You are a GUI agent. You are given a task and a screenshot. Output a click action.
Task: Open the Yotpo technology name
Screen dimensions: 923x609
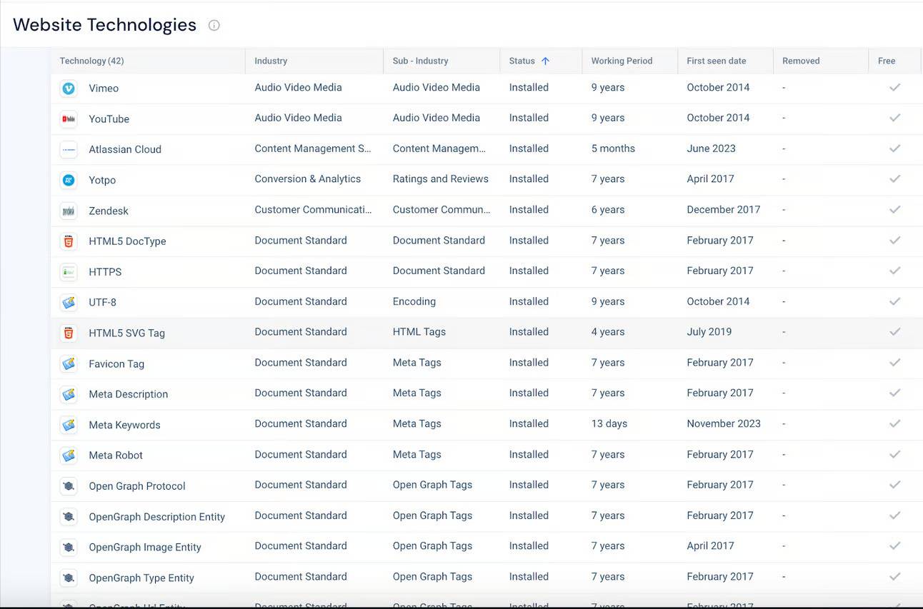[102, 180]
